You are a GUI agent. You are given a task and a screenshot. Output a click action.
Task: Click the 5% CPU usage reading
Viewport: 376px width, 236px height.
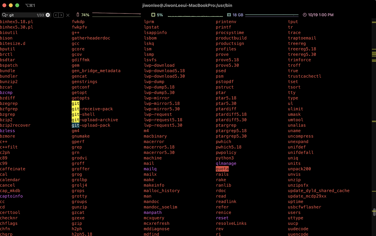pyautogui.click(x=160, y=15)
